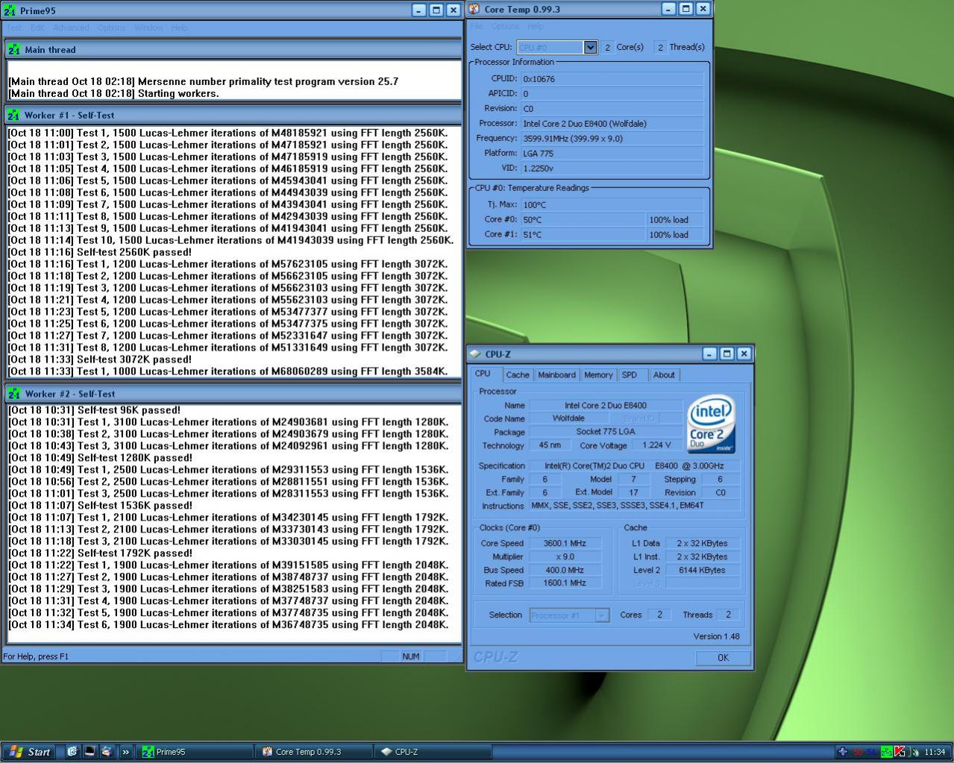The height and width of the screenshot is (763, 954).
Task: Switch to the About tab in CPU-Z
Action: pos(664,375)
